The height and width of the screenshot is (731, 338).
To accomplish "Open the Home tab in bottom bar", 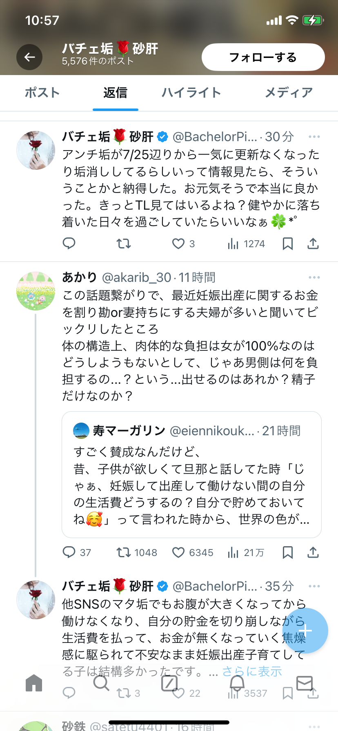I will [34, 683].
